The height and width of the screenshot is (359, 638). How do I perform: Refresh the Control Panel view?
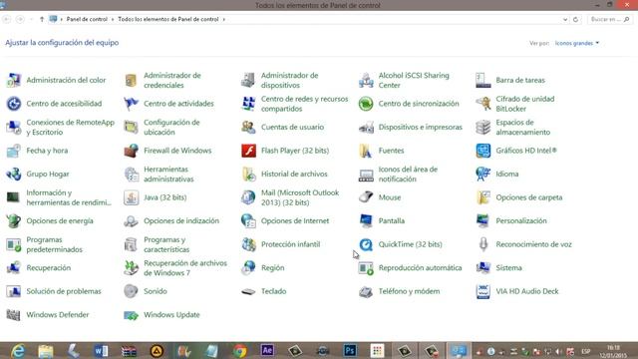click(575, 20)
